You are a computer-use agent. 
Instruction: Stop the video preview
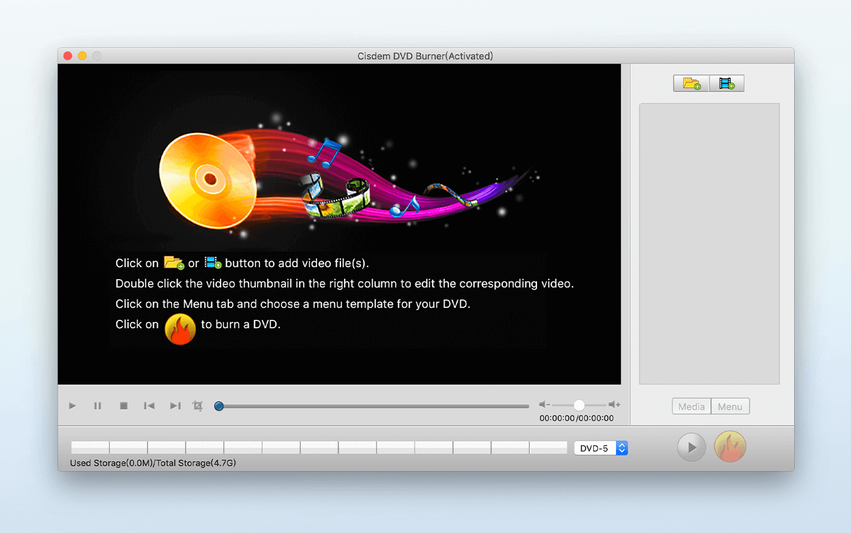[x=123, y=406]
